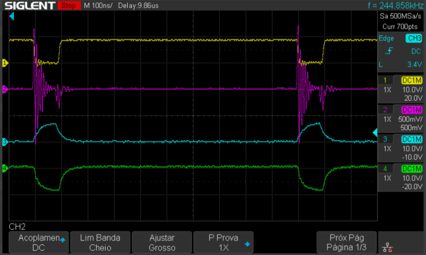Click the yellow channel 1 ground marker

coord(5,63)
